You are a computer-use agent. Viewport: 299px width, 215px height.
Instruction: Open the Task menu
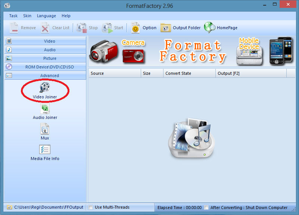tap(13, 16)
